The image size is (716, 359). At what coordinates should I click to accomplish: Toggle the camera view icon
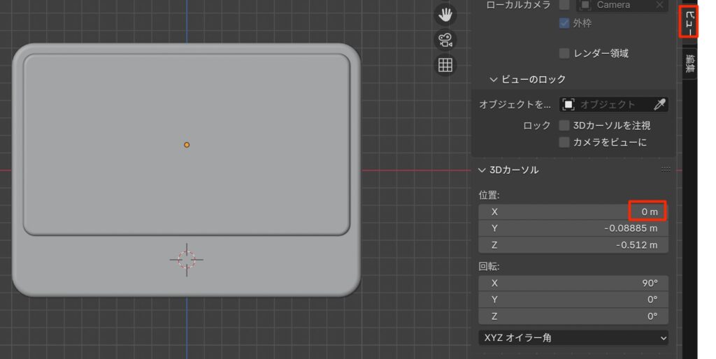(x=445, y=40)
